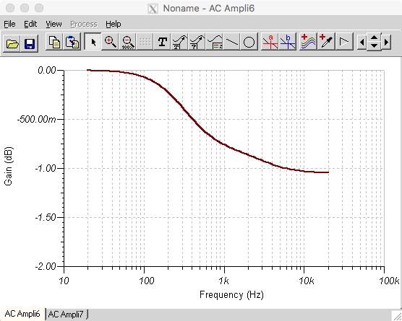Image resolution: width=402 pixels, height=321 pixels.
Task: Enable cursor b
Action: tap(287, 41)
